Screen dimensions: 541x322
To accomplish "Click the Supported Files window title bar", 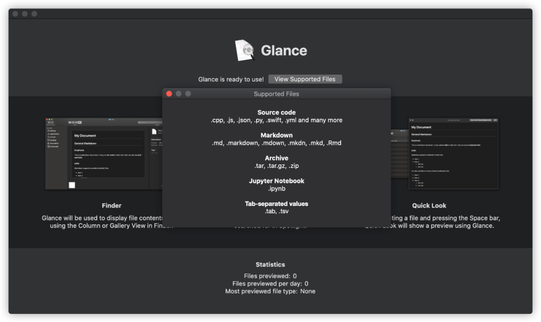I will (x=277, y=93).
